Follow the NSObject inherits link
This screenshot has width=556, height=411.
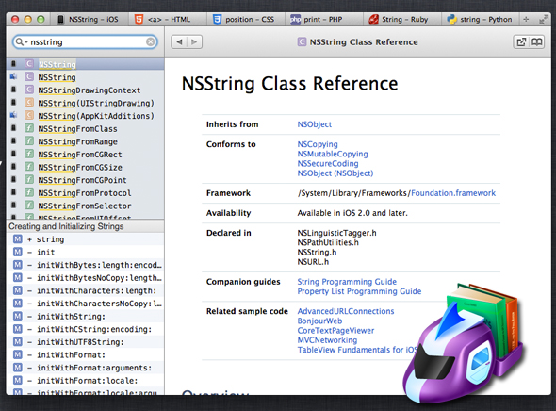[315, 124]
